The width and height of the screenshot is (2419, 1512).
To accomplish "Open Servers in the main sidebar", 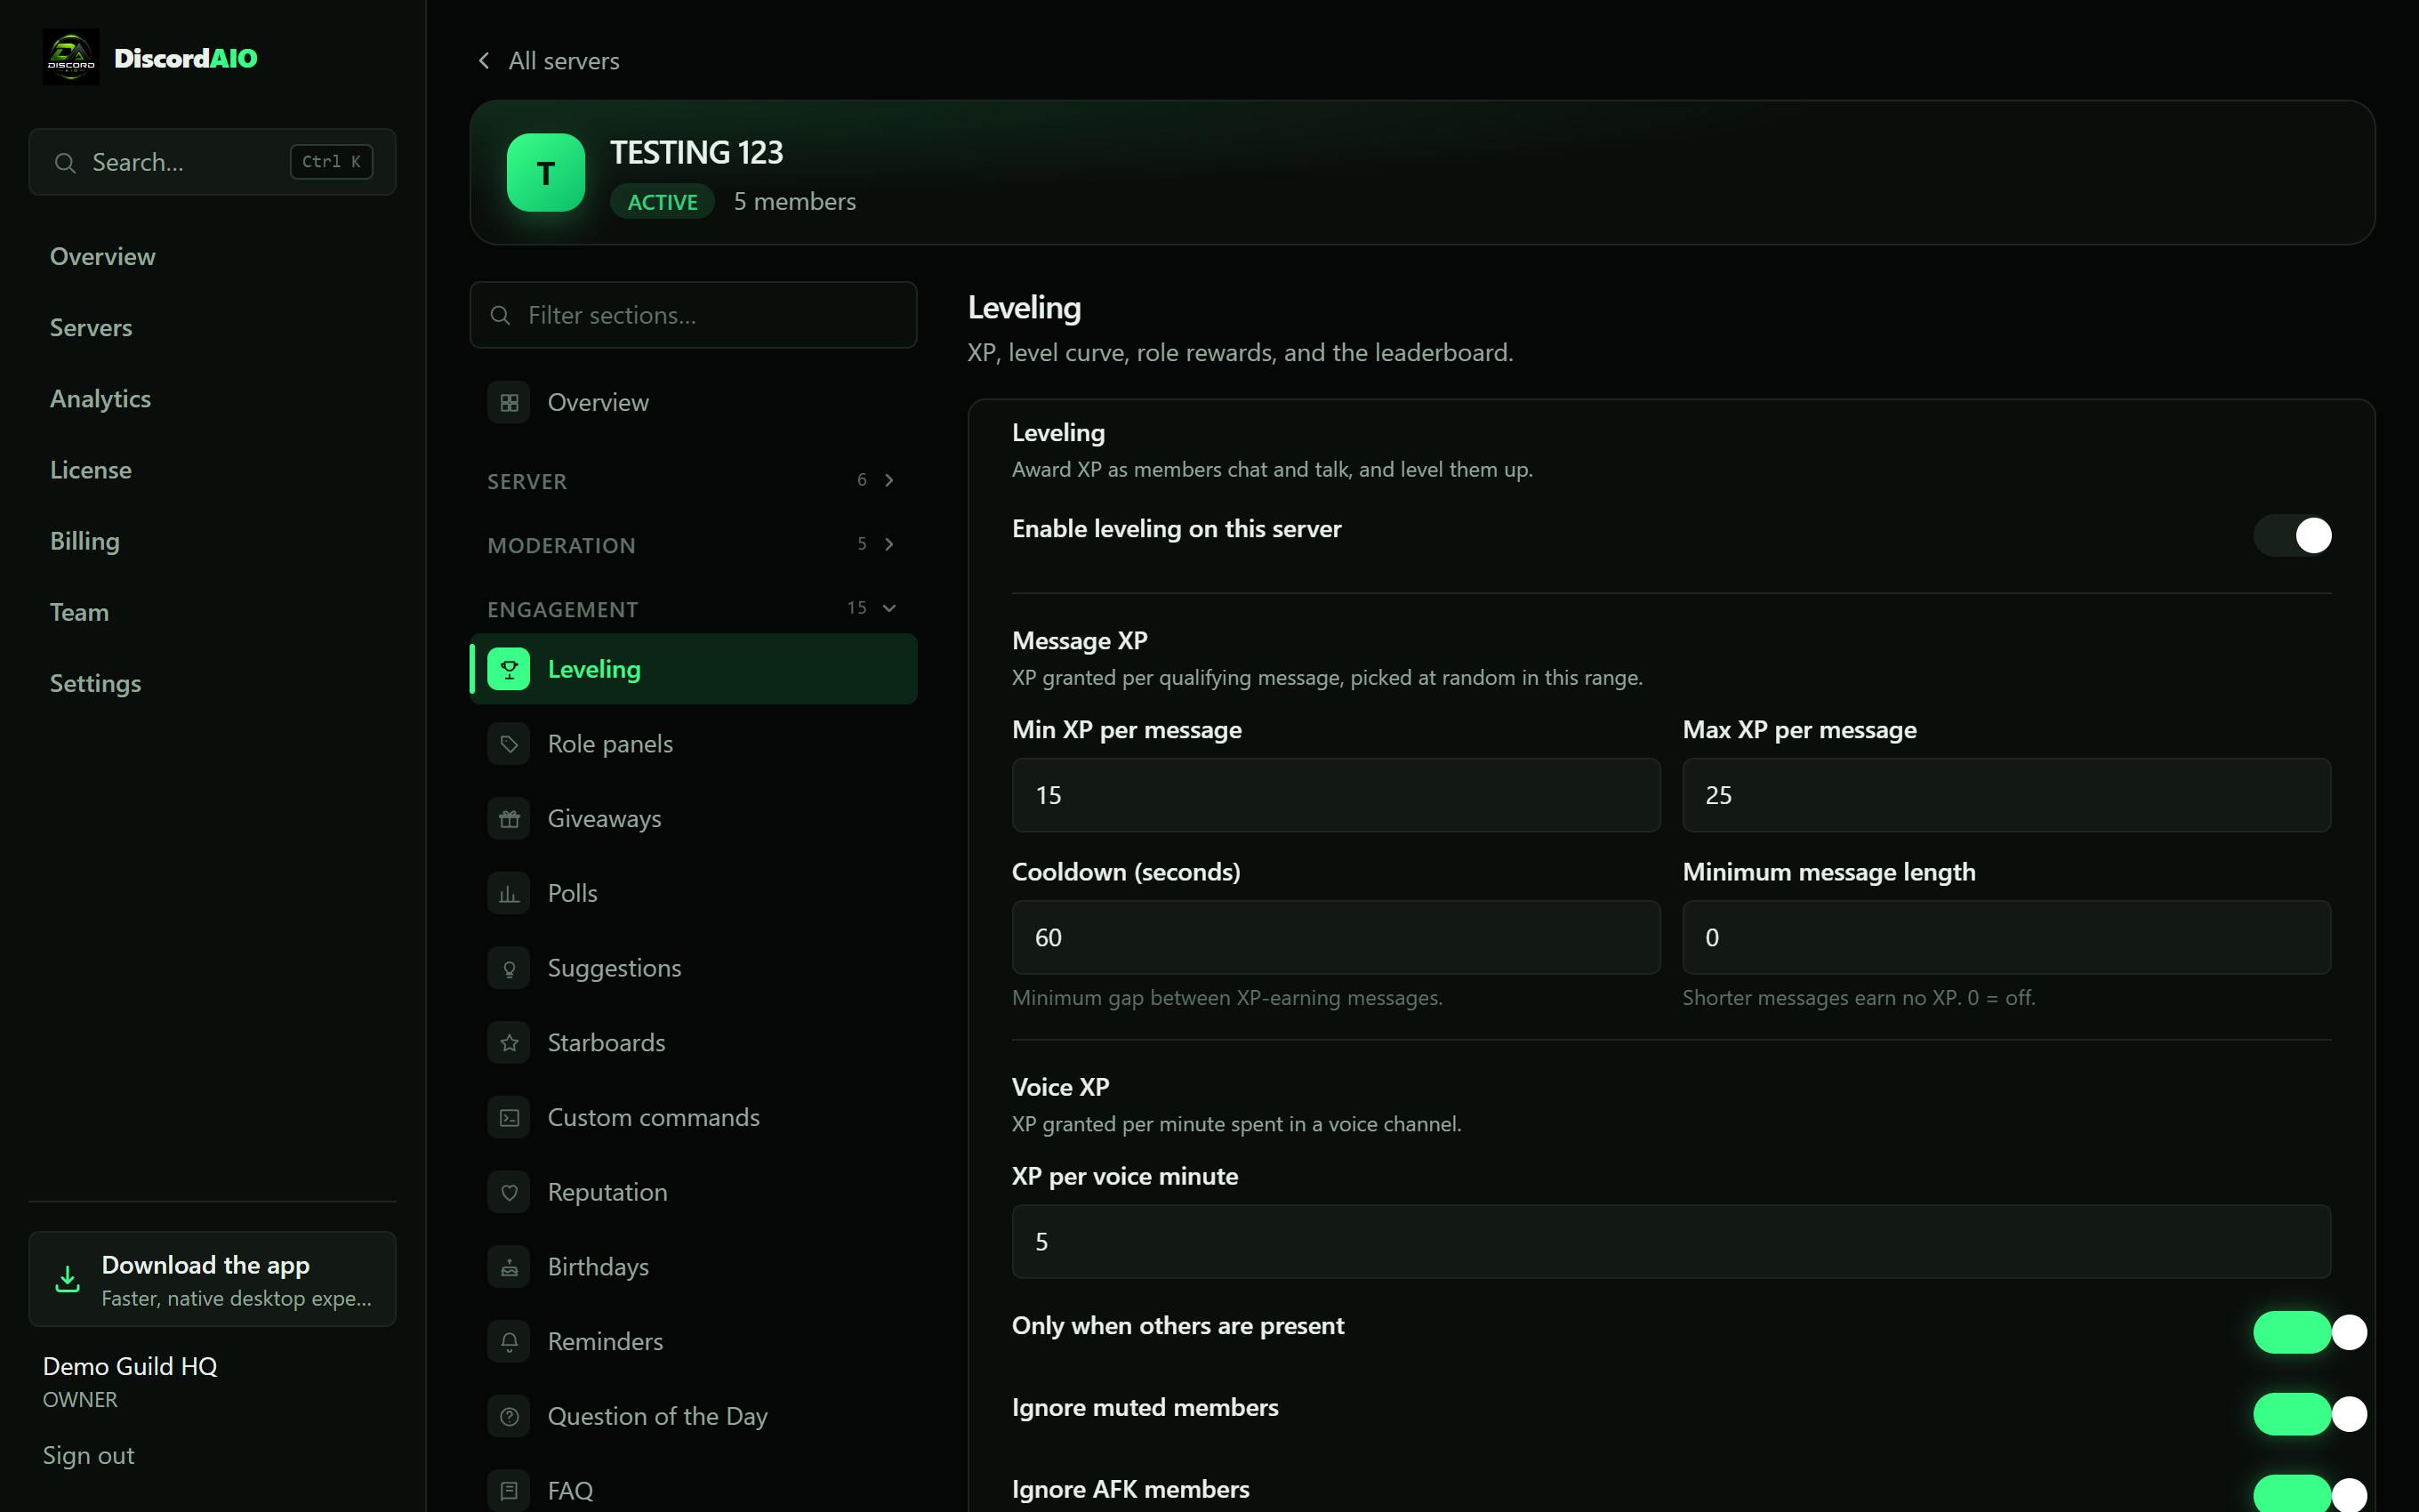I will tap(91, 327).
